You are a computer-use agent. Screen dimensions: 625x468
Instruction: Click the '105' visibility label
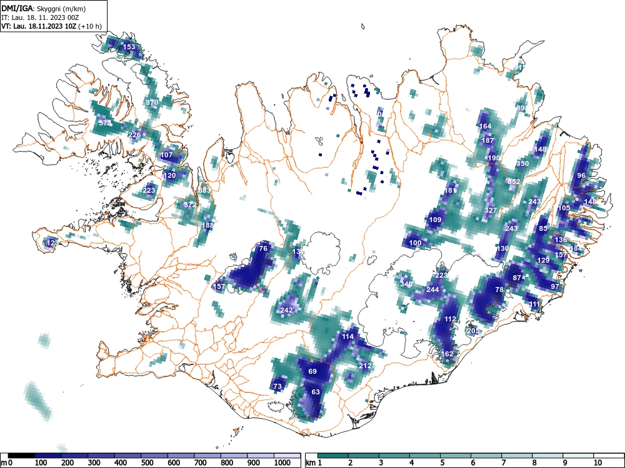point(564,208)
